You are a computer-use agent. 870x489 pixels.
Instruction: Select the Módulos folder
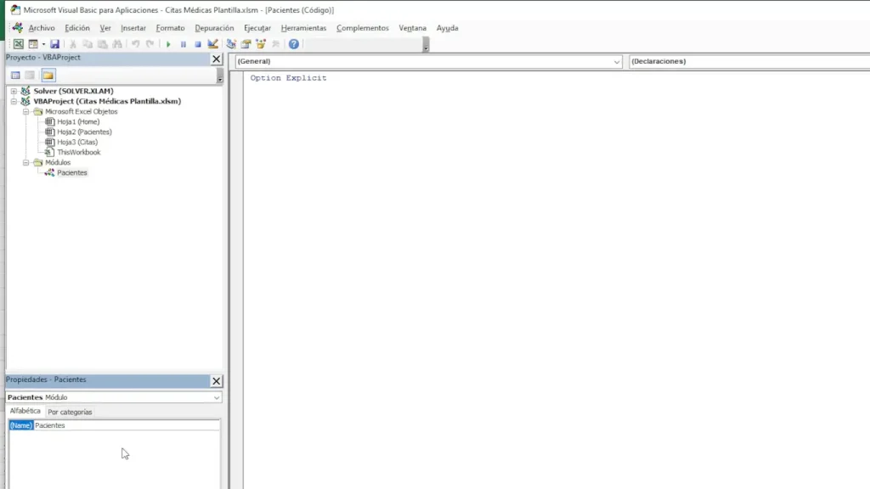(x=58, y=162)
